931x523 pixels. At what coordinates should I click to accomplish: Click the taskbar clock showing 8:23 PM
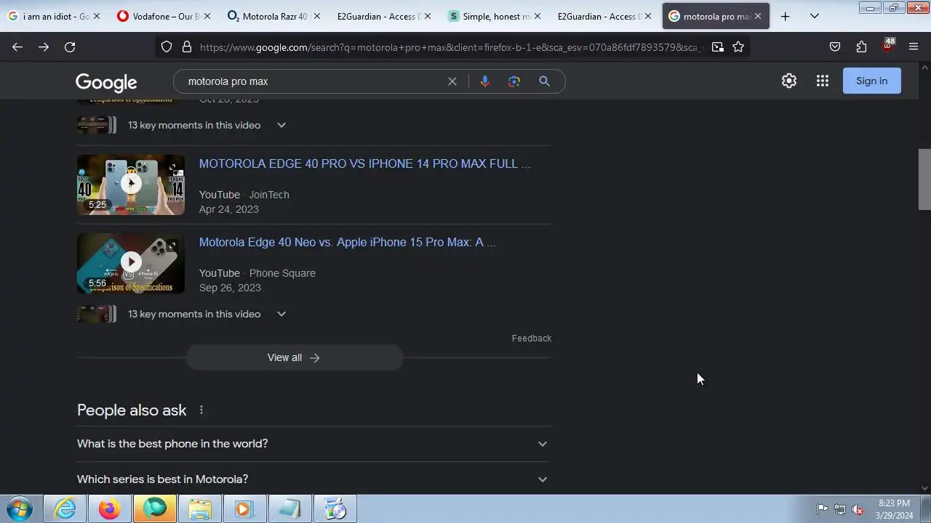click(x=894, y=509)
